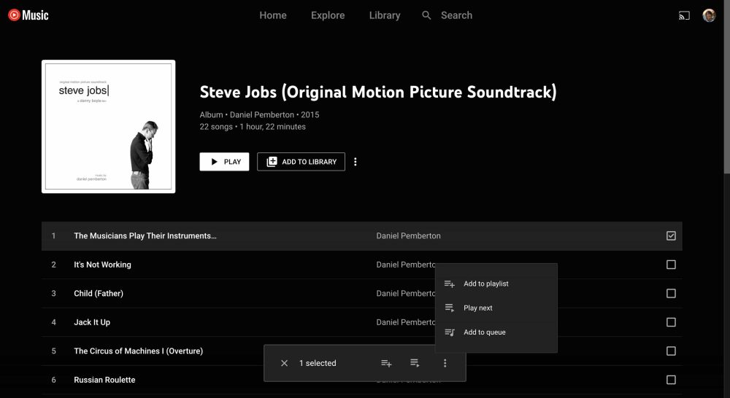Screen dimensions: 730x398
Task: Click add-to-playlist icon in selection bar
Action: (x=387, y=363)
